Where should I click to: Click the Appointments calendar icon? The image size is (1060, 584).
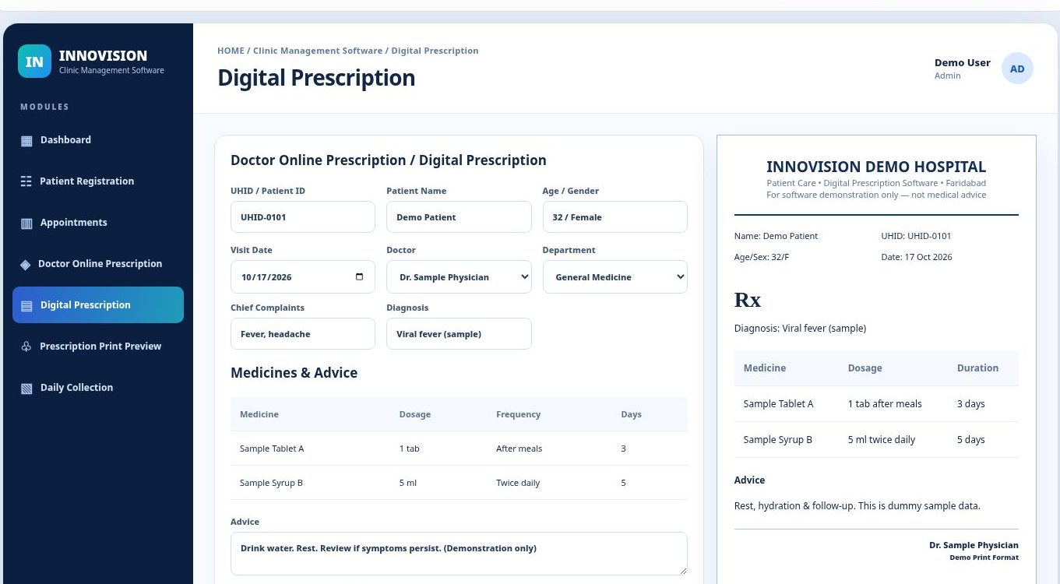click(x=26, y=223)
